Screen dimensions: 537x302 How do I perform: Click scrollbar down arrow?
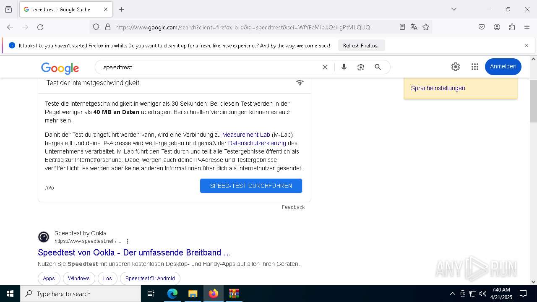[x=534, y=282]
